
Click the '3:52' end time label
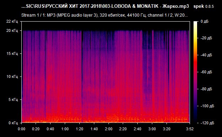pyautogui.click(x=190, y=129)
